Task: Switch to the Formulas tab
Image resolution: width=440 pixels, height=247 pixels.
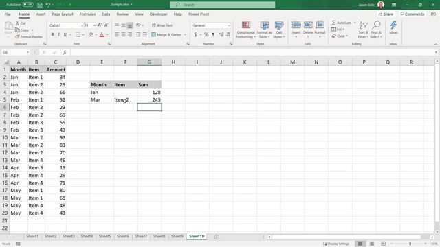Action: (x=87, y=14)
